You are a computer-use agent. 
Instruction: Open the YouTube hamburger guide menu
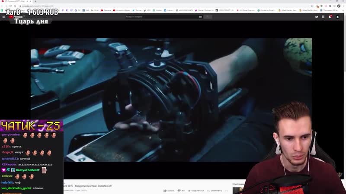[4, 17]
